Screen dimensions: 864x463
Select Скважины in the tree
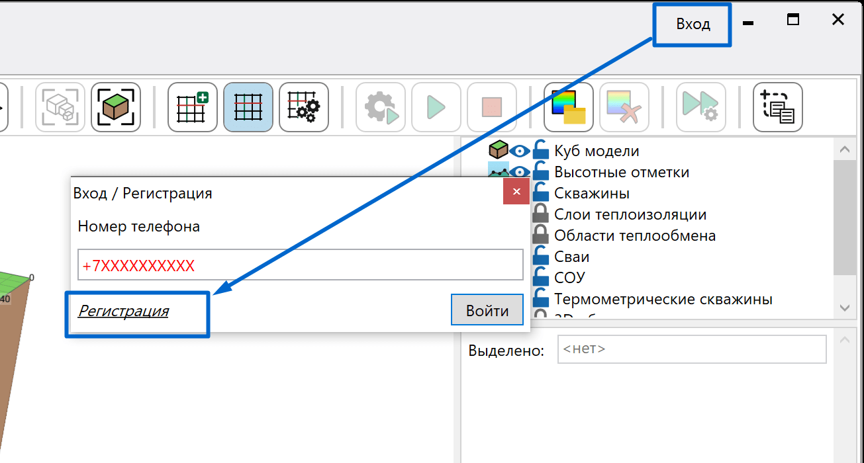coord(592,193)
